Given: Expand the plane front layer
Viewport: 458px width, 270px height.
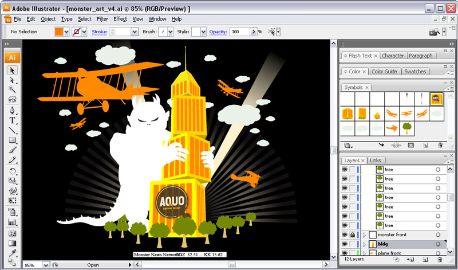Looking at the screenshot, I should coord(364,253).
